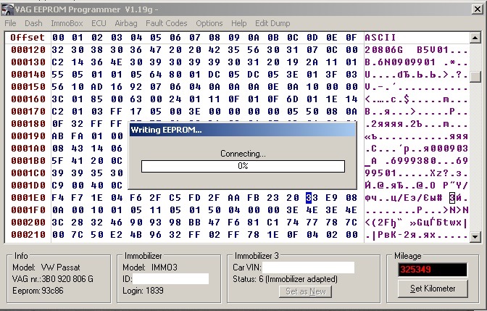
Task: Click 'Status: 6 (Immobilizer adapted)' text
Action: point(285,279)
